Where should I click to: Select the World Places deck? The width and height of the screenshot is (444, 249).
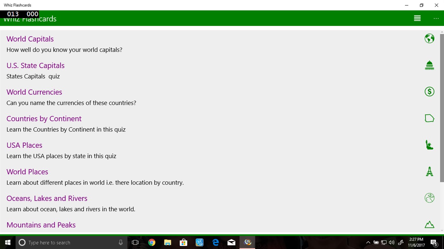[27, 171]
